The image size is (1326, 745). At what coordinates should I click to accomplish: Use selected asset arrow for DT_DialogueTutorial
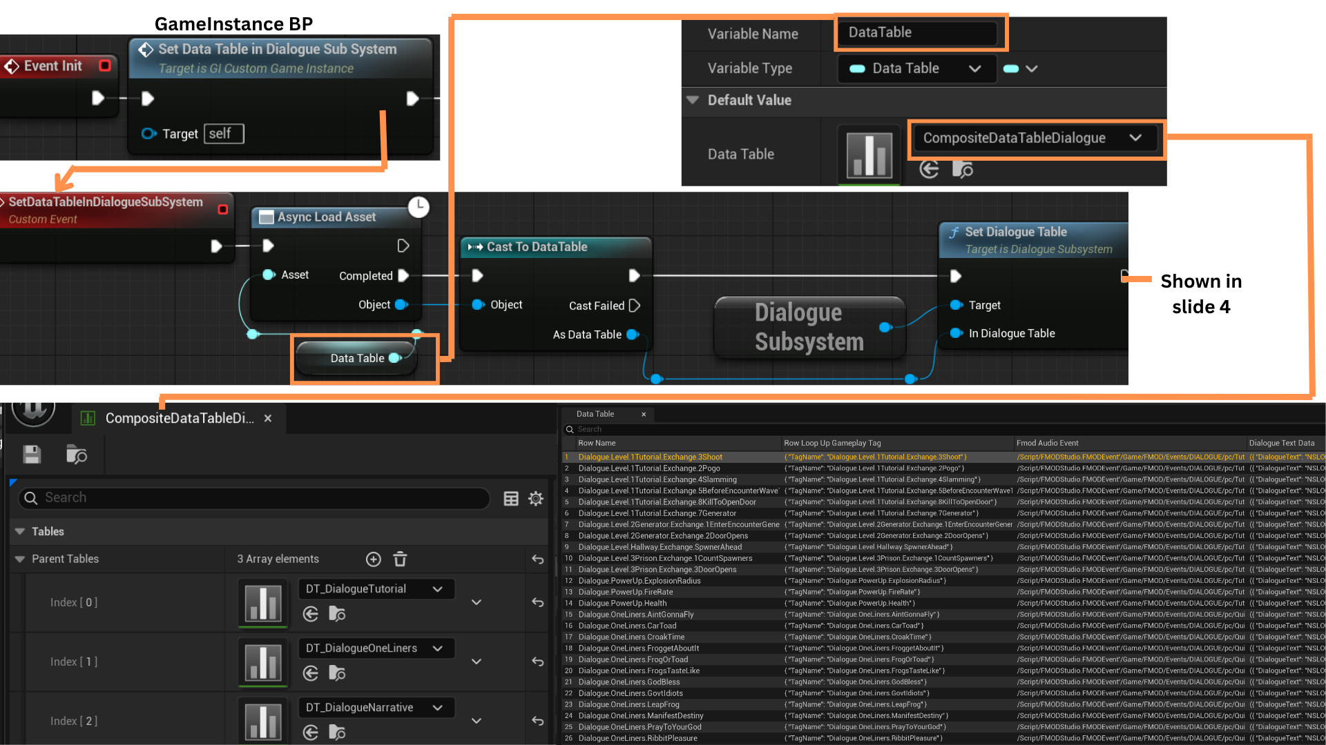pyautogui.click(x=311, y=614)
